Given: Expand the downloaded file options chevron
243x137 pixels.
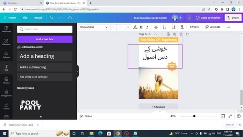Looking at the screenshot, I should 38,125.
